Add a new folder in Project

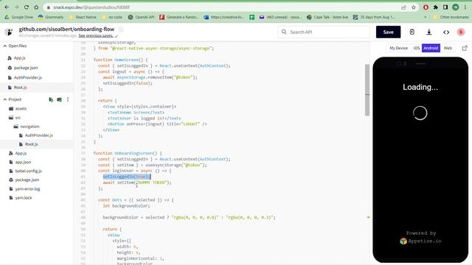pyautogui.click(x=59, y=99)
